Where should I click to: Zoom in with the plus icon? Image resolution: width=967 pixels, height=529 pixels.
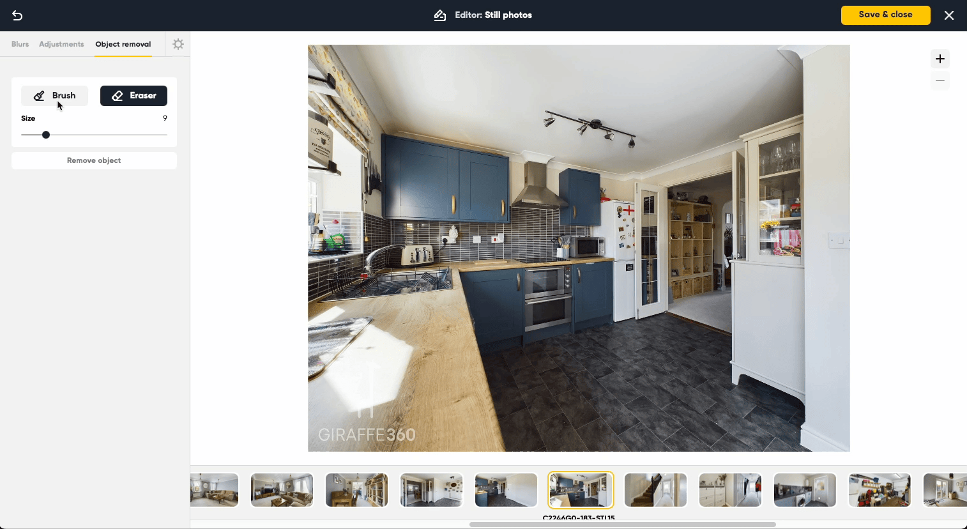pyautogui.click(x=940, y=59)
